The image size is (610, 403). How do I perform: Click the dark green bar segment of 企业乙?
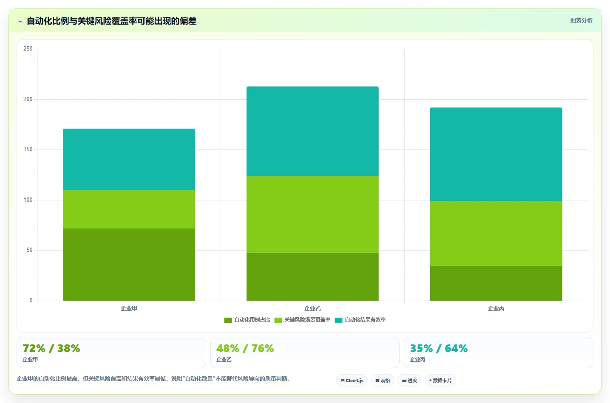point(312,276)
